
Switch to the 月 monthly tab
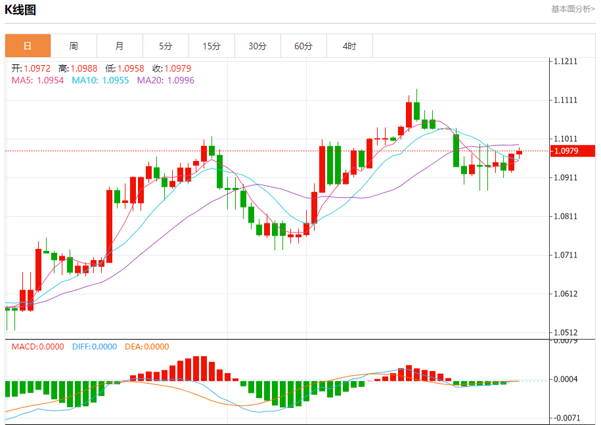point(120,45)
